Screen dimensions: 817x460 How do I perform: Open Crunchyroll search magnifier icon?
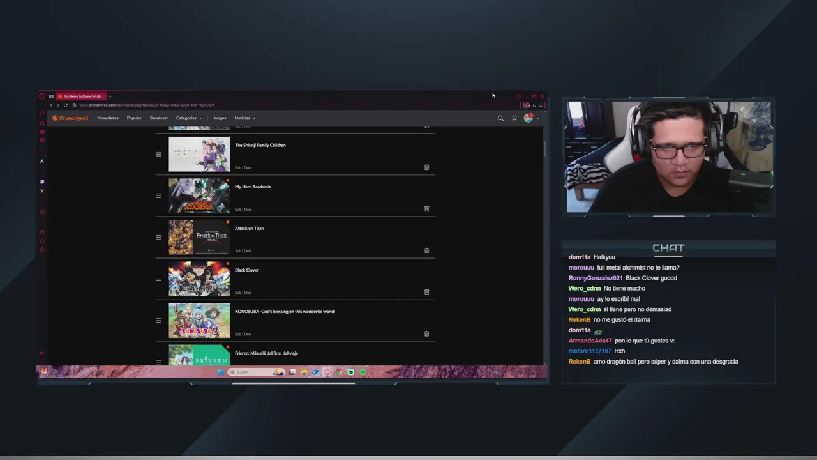pyautogui.click(x=500, y=118)
